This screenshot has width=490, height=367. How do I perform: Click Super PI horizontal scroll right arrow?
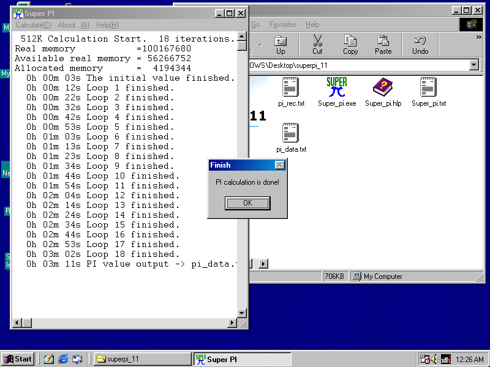tap(232, 323)
